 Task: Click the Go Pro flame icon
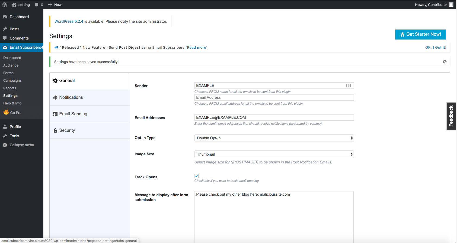pyautogui.click(x=6, y=112)
